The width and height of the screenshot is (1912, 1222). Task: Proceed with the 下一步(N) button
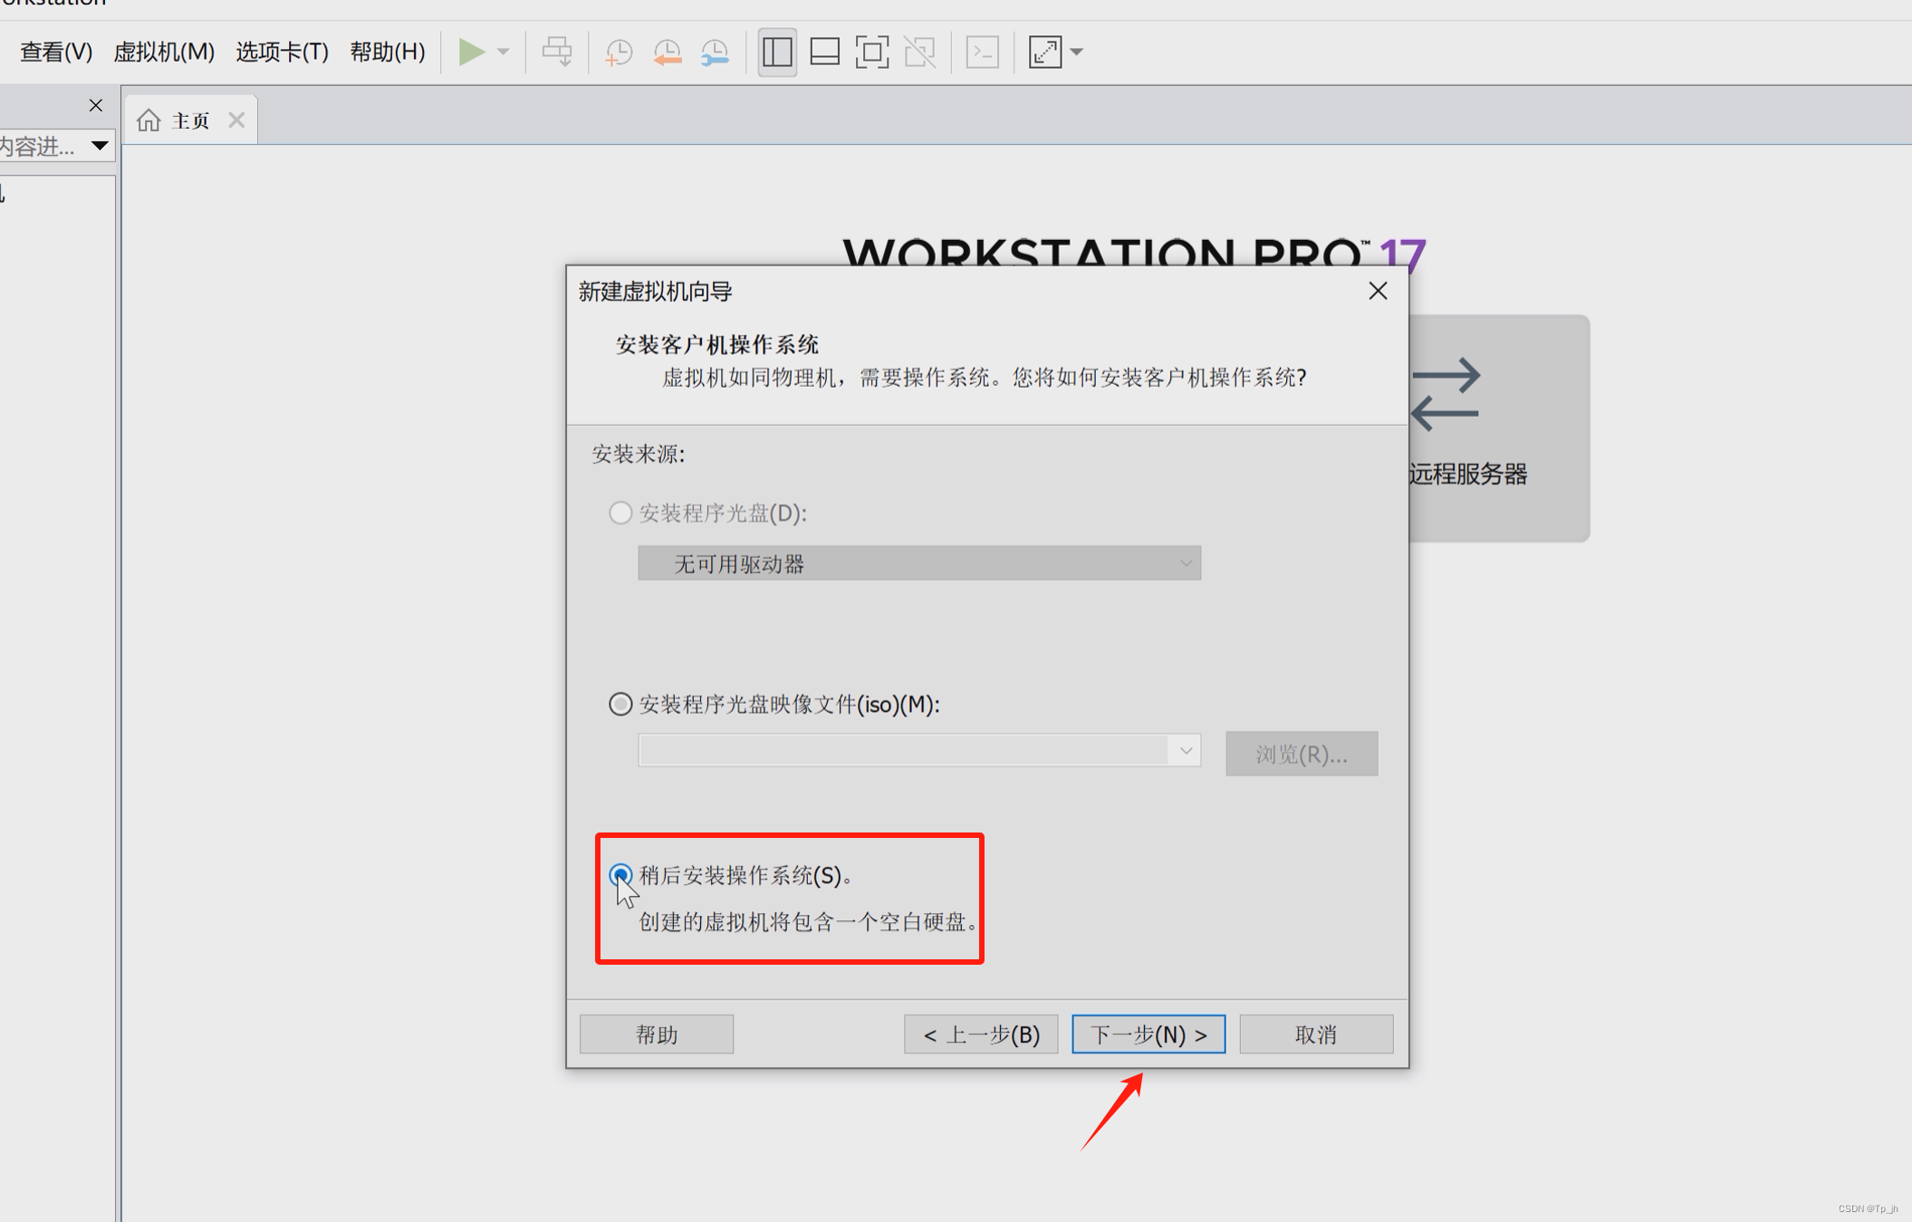click(1148, 1034)
